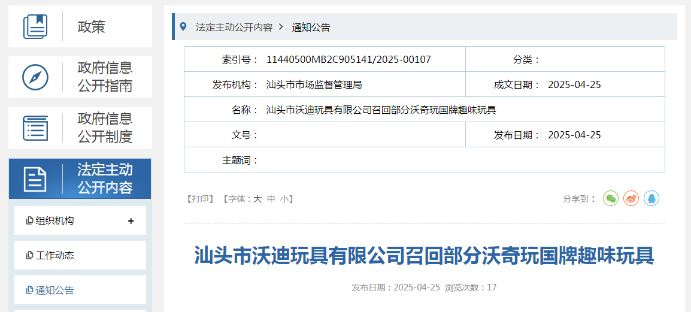Share the notice via QQ icon
This screenshot has height=312, width=691.
pos(651,198)
